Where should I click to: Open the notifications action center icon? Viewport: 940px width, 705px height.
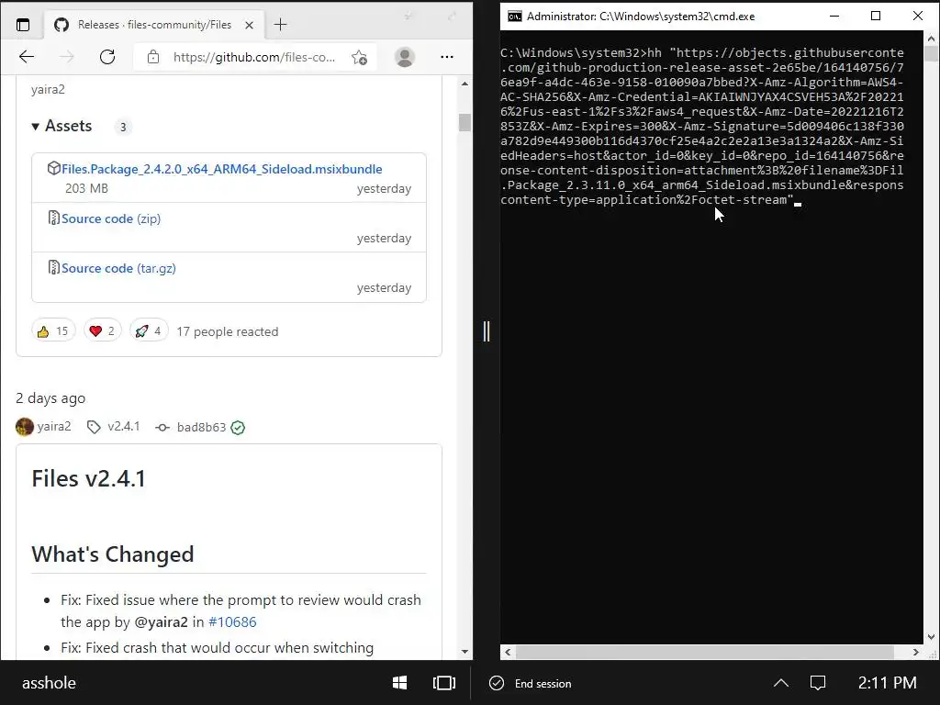coord(818,683)
